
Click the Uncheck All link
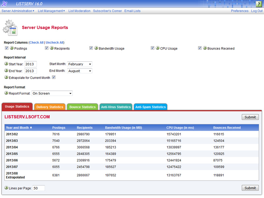click(54, 43)
